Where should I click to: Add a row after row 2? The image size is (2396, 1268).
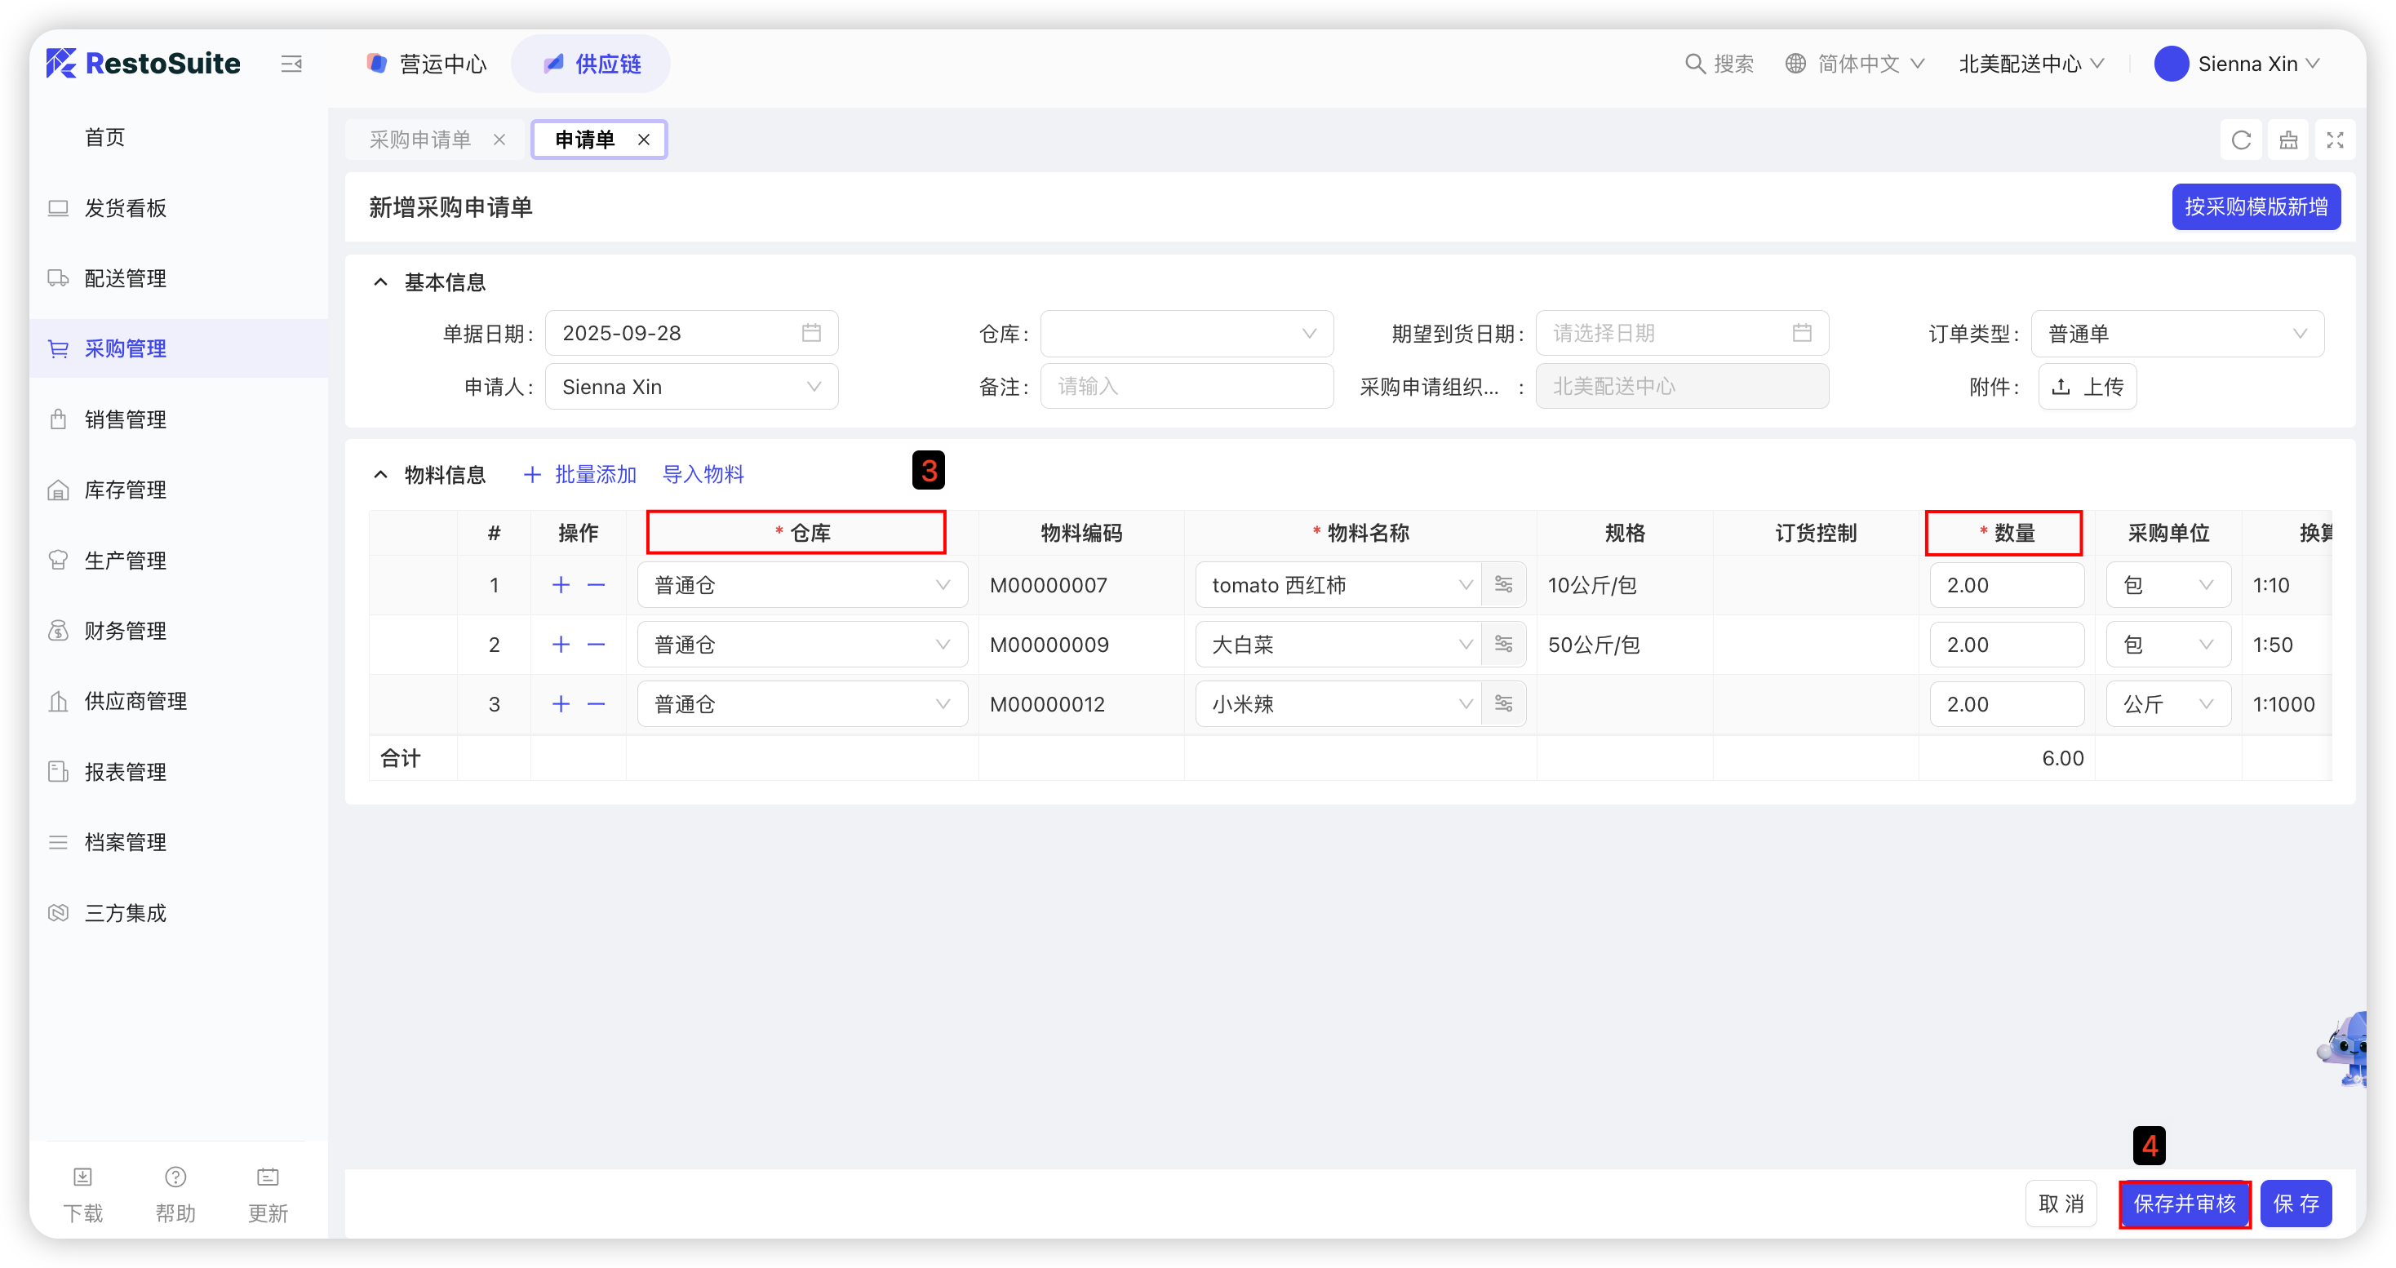561,645
